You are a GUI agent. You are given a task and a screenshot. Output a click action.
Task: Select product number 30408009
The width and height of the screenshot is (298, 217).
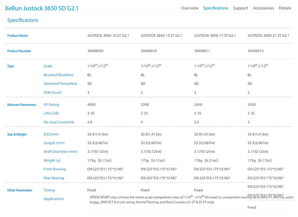pyautogui.click(x=95, y=51)
